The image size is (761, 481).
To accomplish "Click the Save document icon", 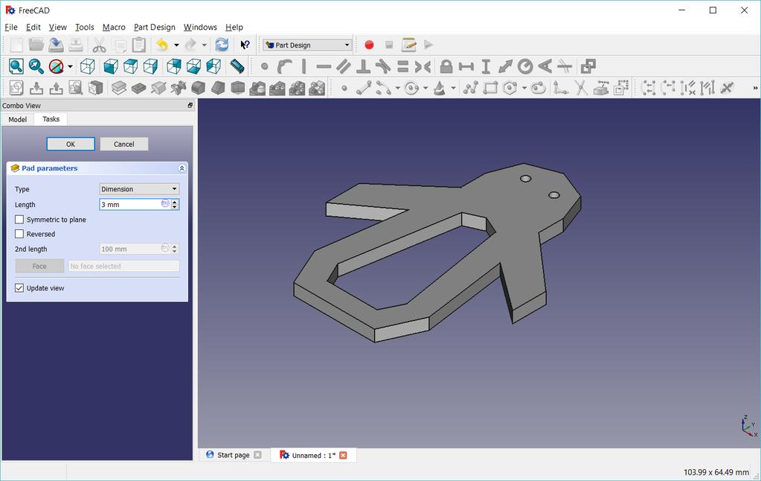I will click(x=56, y=45).
